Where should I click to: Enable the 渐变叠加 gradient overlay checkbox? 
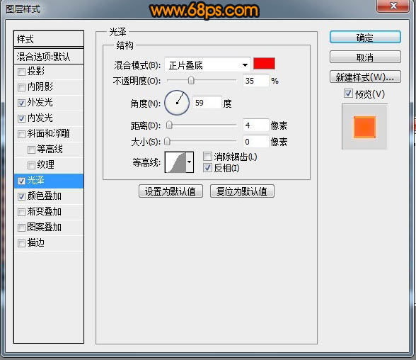pos(21,213)
